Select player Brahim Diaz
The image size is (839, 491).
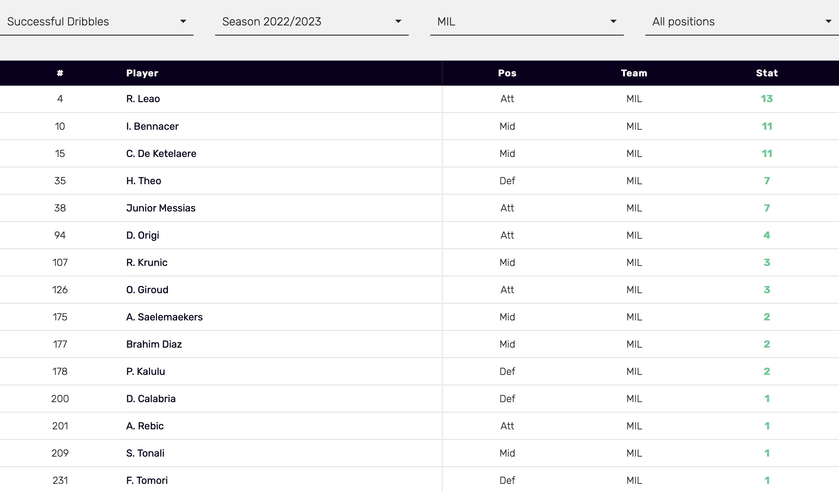click(x=154, y=344)
